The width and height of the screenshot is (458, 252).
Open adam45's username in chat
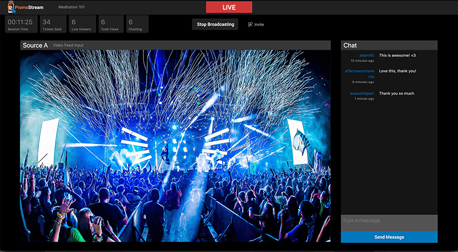(366, 55)
